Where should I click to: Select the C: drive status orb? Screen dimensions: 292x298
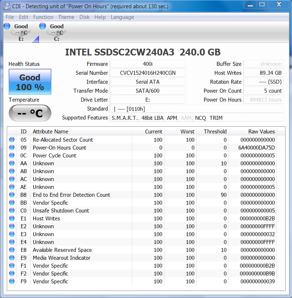(43, 26)
